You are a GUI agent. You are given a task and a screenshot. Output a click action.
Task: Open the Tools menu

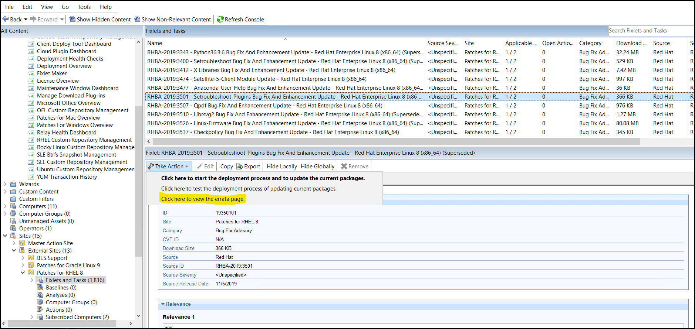click(84, 7)
